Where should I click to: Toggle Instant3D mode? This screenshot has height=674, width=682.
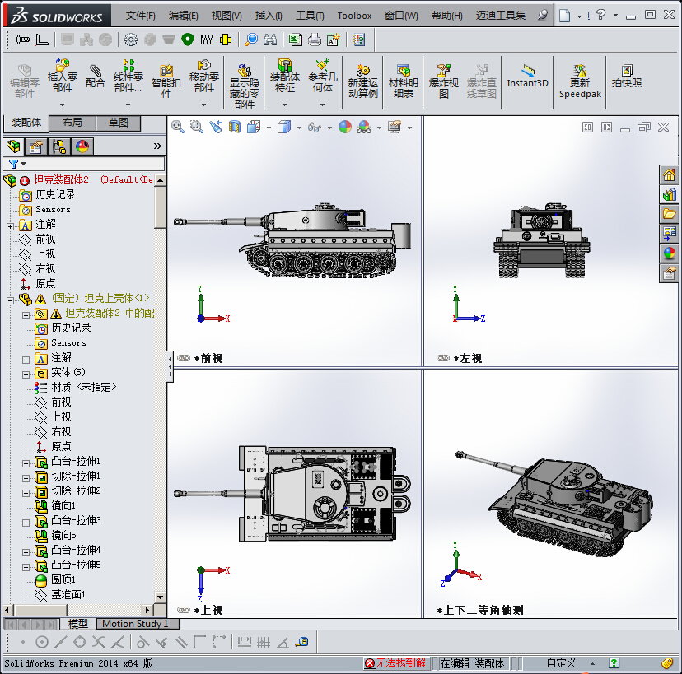click(527, 76)
